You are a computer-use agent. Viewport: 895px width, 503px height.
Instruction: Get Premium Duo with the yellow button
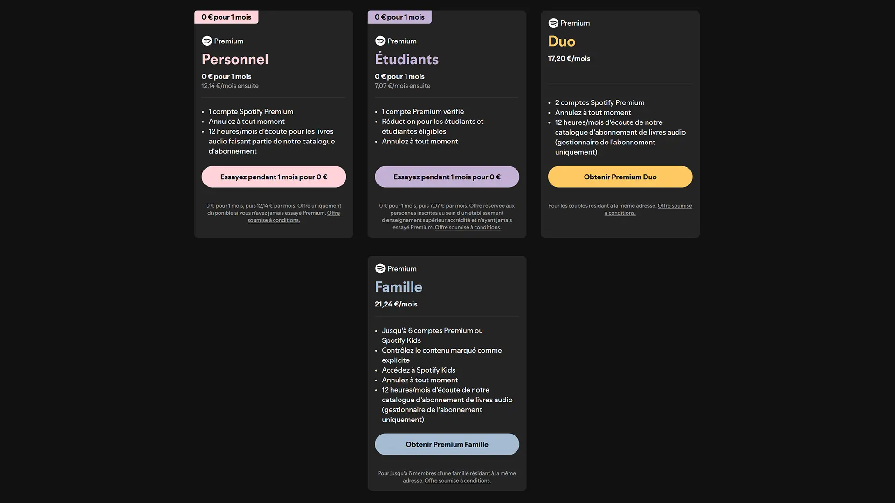click(x=620, y=177)
